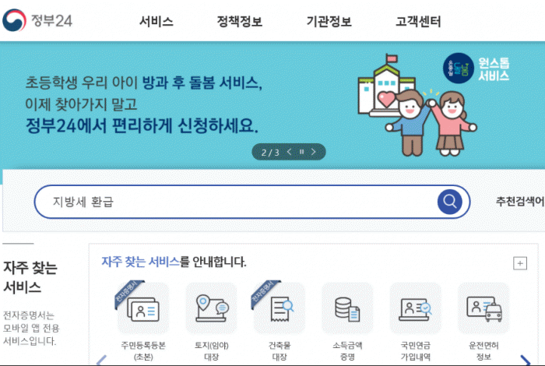Click the magnifier search button
Screen dimensions: 545x366
450,202
